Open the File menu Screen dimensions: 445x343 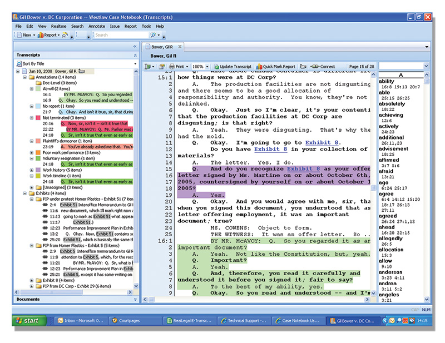coord(18,26)
